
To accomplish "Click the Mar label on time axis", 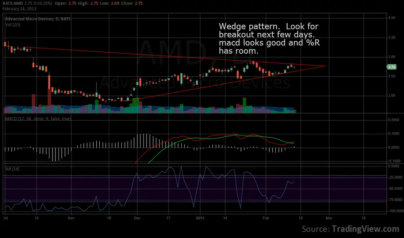I will point(329,218).
